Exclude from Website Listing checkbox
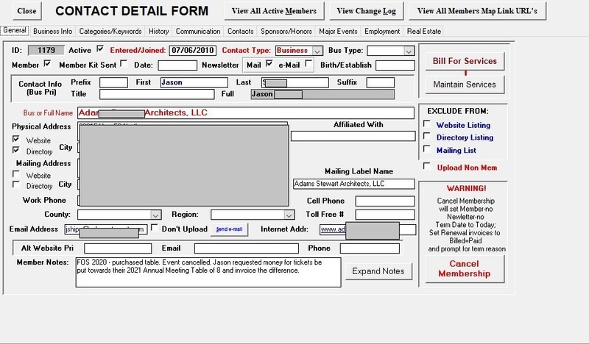Screen dimensions: 589x344 427,123
